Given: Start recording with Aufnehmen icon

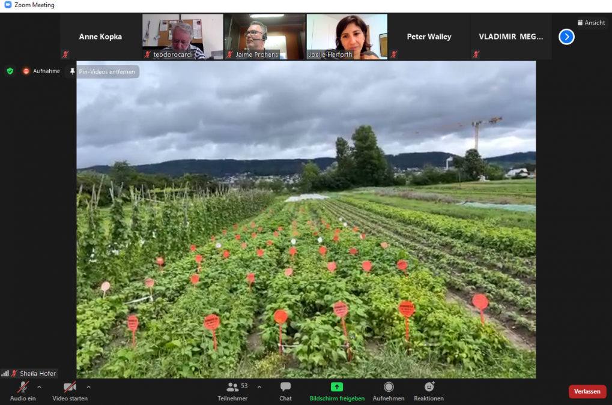Looking at the screenshot, I should coord(389,388).
